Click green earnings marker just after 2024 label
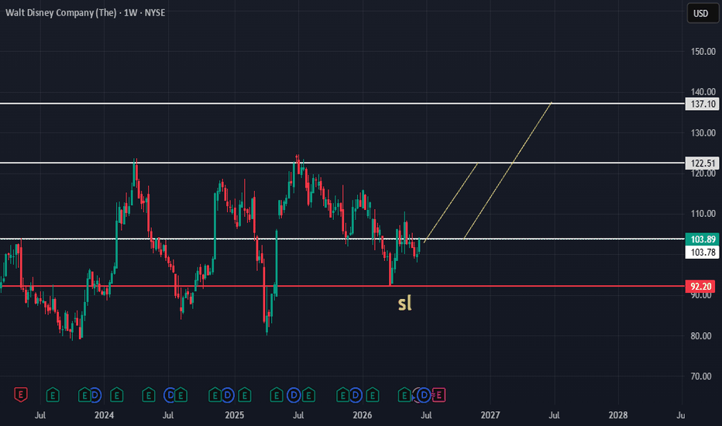 point(116,395)
